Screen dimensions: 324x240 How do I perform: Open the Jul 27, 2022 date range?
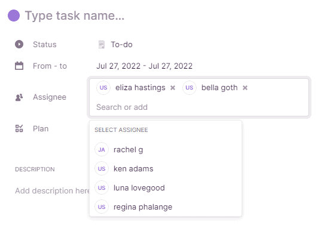coord(145,66)
